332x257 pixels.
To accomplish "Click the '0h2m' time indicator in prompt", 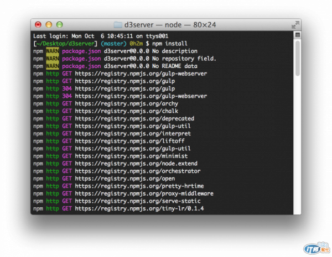I will pos(136,44).
